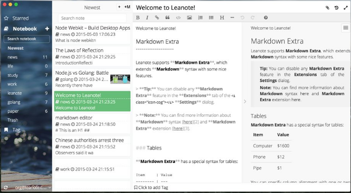Create a bulleted list

211,17
